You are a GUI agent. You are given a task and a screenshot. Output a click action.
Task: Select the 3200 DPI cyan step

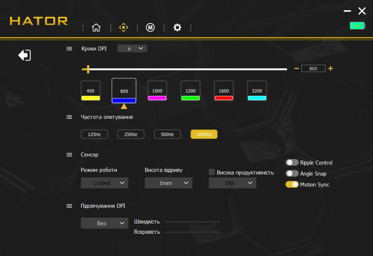(x=257, y=90)
